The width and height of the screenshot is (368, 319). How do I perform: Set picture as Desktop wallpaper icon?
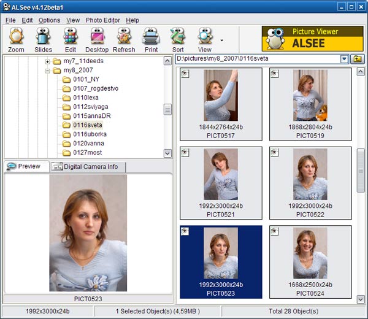coord(97,40)
